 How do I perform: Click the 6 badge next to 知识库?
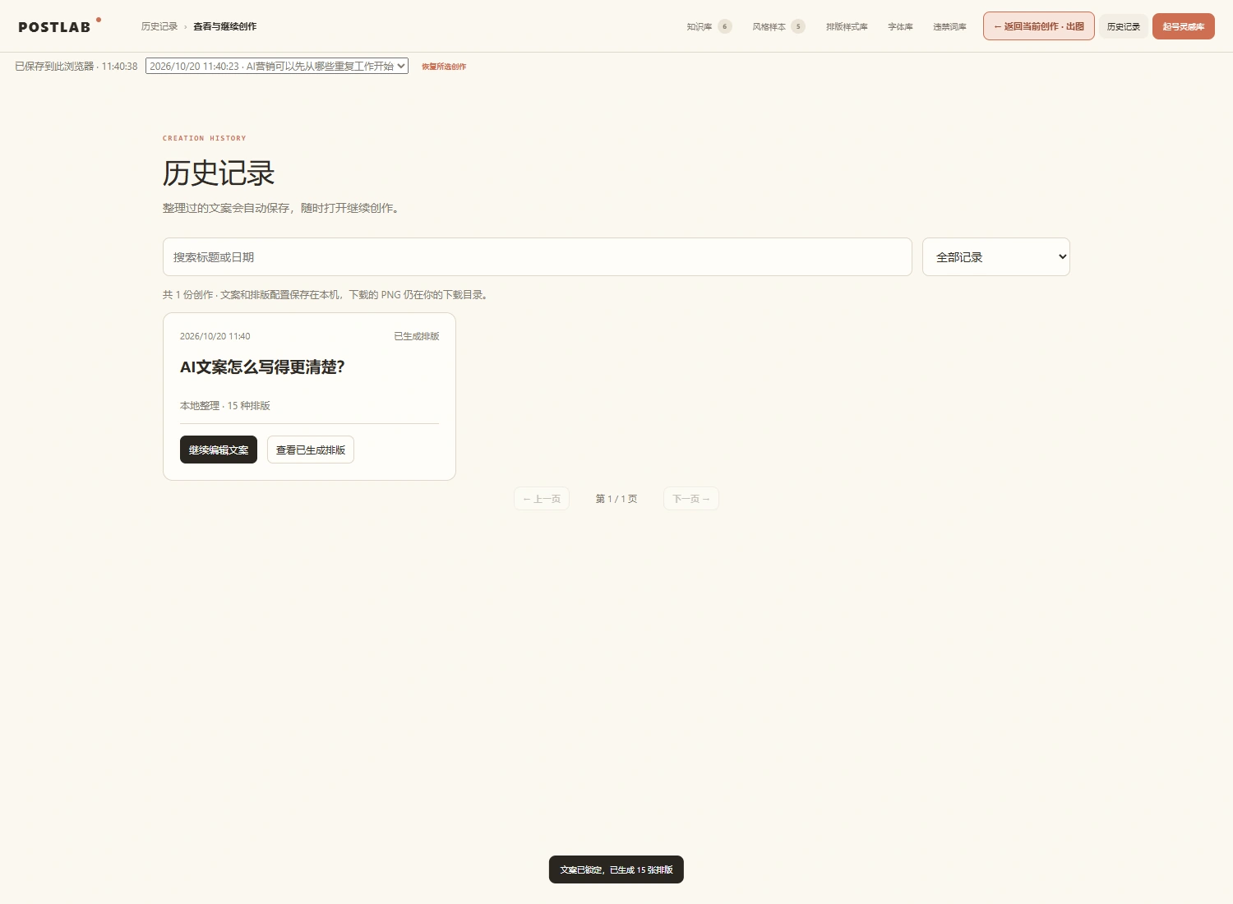724,26
